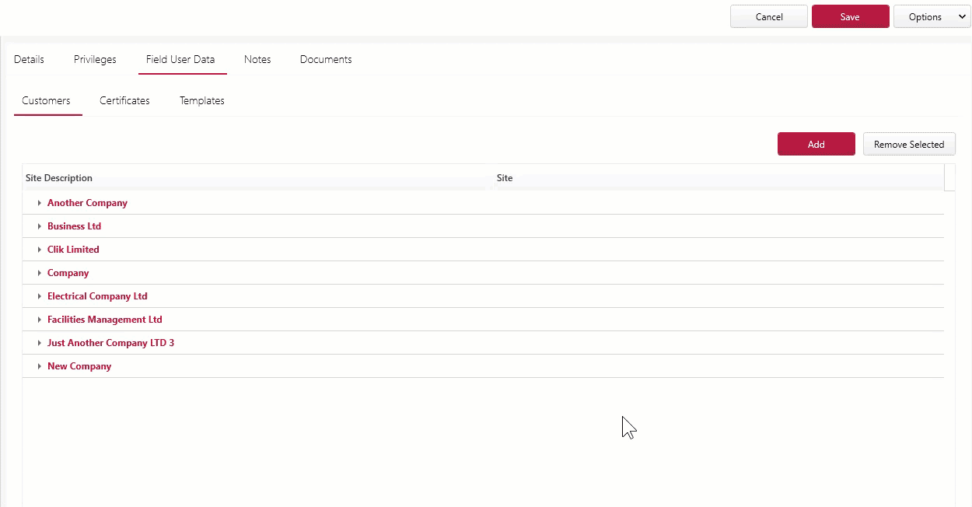Select the Business Ltd text
Screen dimensions: 972x507
[x=74, y=226]
